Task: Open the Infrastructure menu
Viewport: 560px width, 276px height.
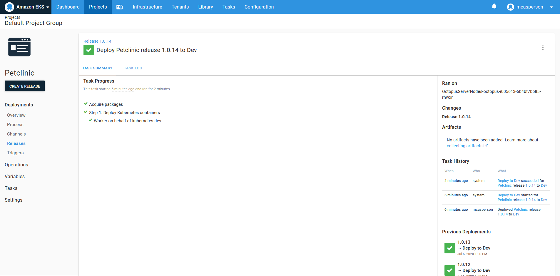Action: [x=147, y=7]
